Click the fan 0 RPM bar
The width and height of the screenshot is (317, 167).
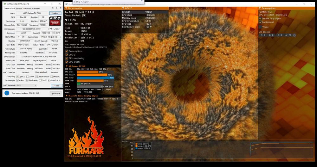pos(95,87)
